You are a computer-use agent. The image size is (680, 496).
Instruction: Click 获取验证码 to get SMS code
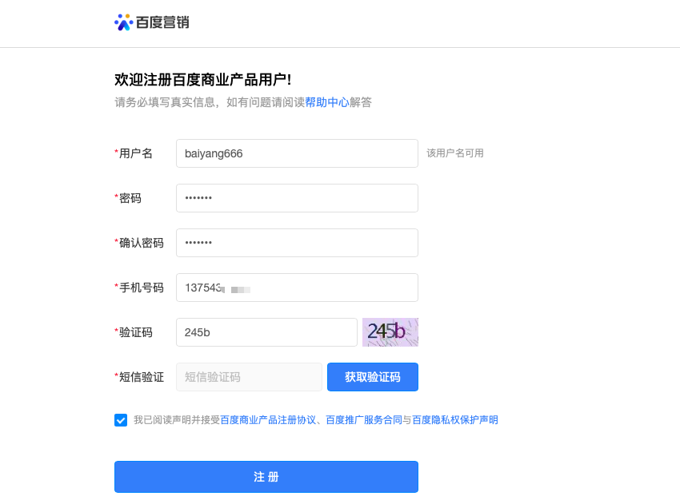(x=372, y=376)
